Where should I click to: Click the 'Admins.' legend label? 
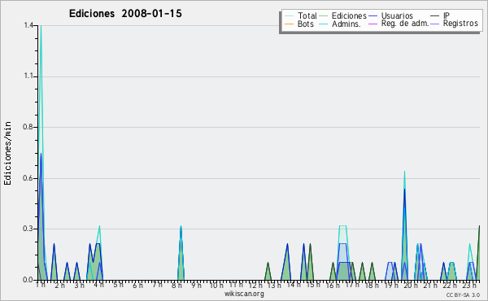pyautogui.click(x=346, y=24)
